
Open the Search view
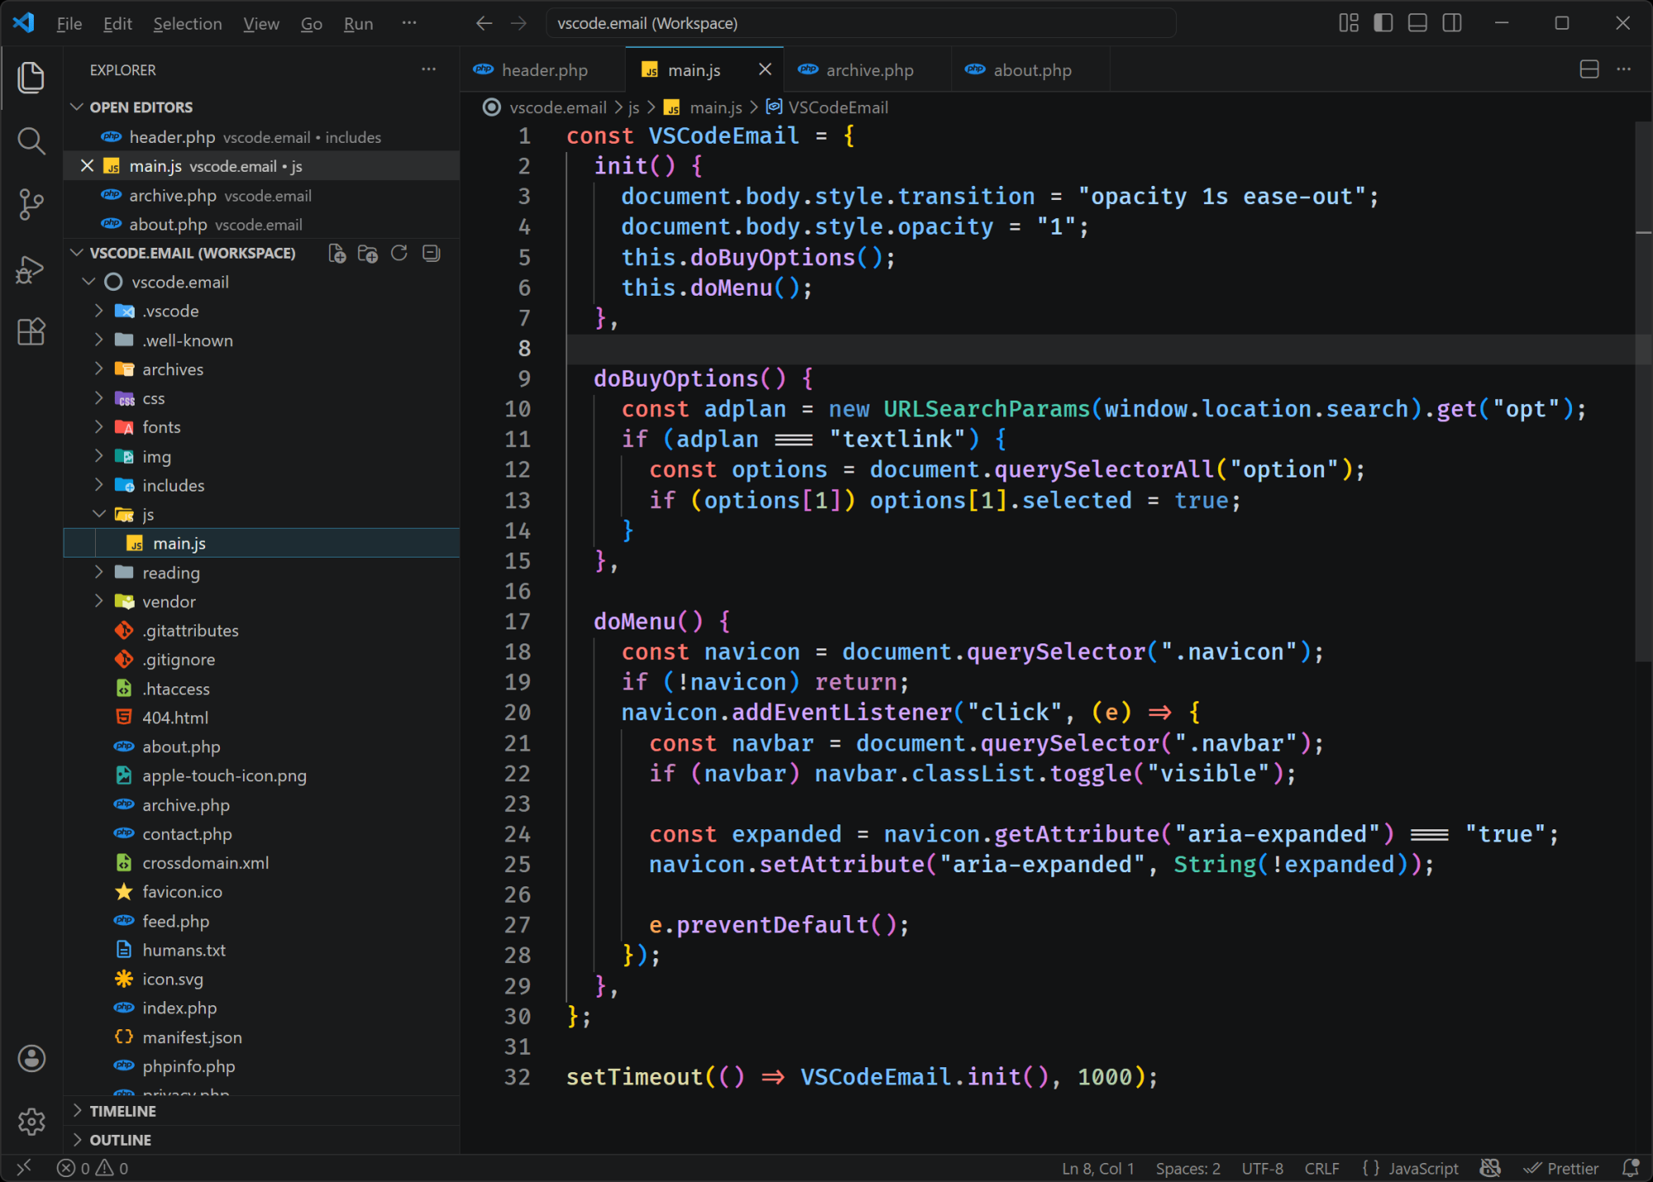[31, 141]
